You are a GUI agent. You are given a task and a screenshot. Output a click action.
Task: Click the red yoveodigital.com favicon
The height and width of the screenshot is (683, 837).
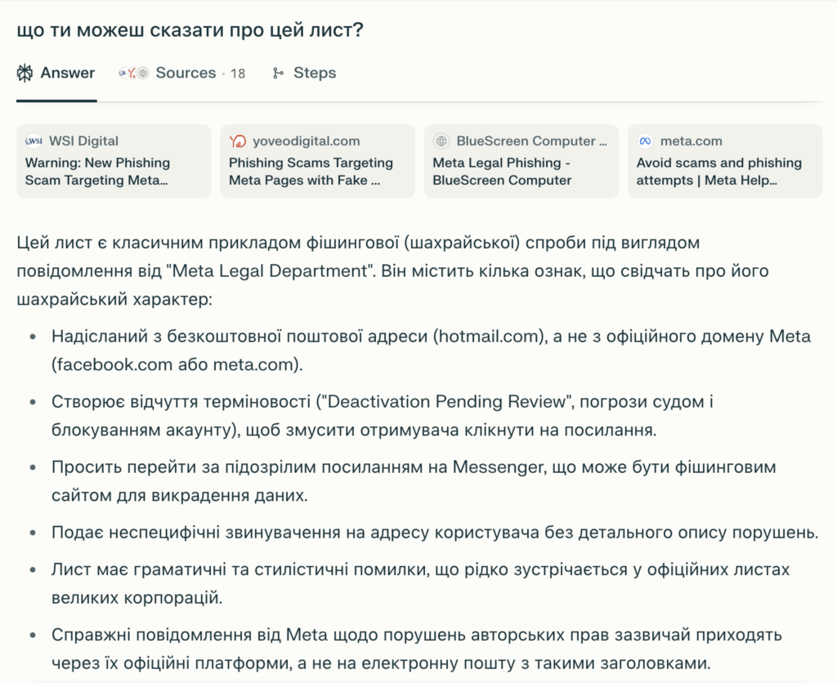click(x=237, y=140)
